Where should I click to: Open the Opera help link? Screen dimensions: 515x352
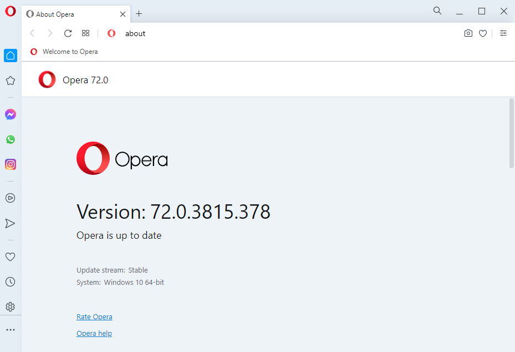pyautogui.click(x=94, y=334)
